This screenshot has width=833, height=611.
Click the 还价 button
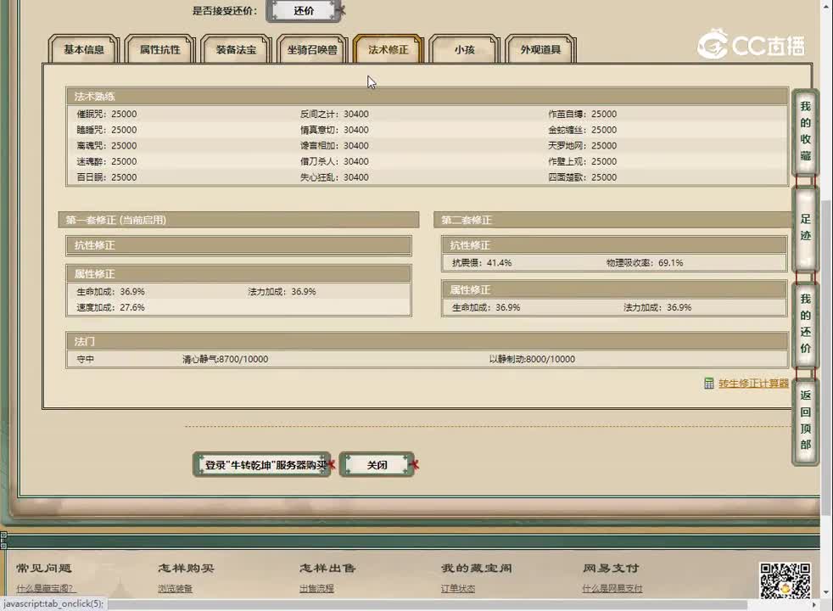303,11
